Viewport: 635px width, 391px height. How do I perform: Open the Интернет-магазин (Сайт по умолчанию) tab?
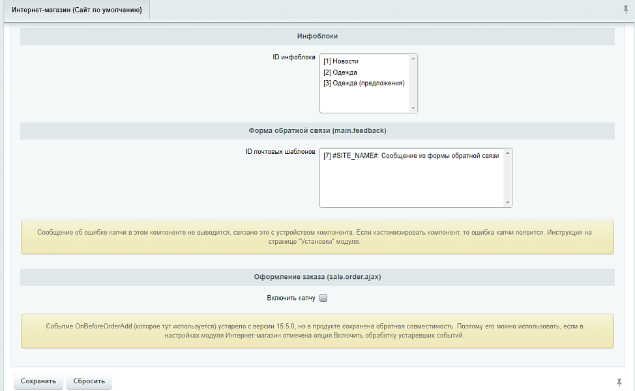coord(77,10)
